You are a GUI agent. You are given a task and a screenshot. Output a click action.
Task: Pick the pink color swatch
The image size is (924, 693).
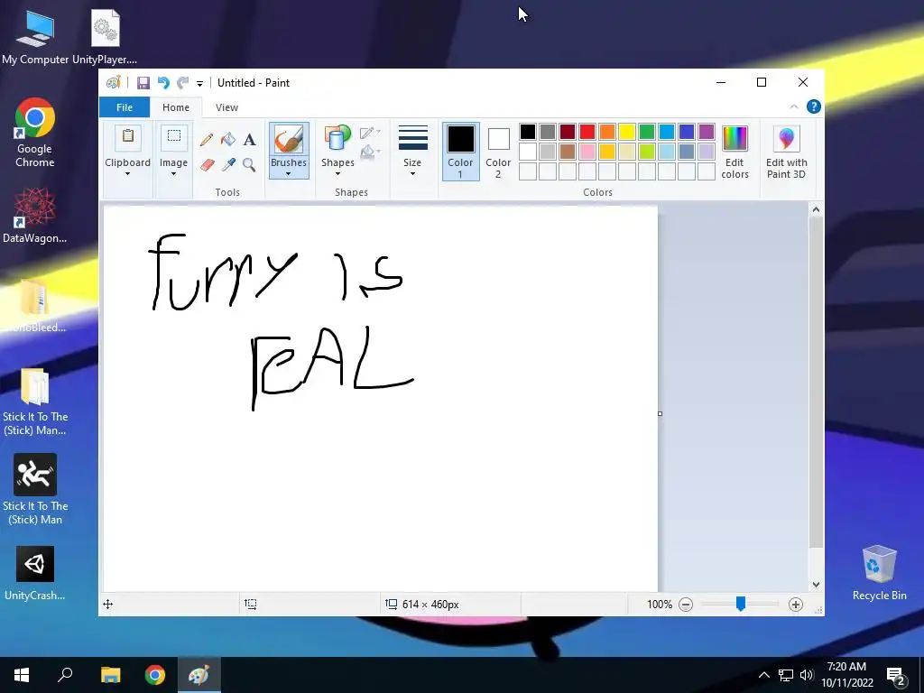tap(587, 152)
